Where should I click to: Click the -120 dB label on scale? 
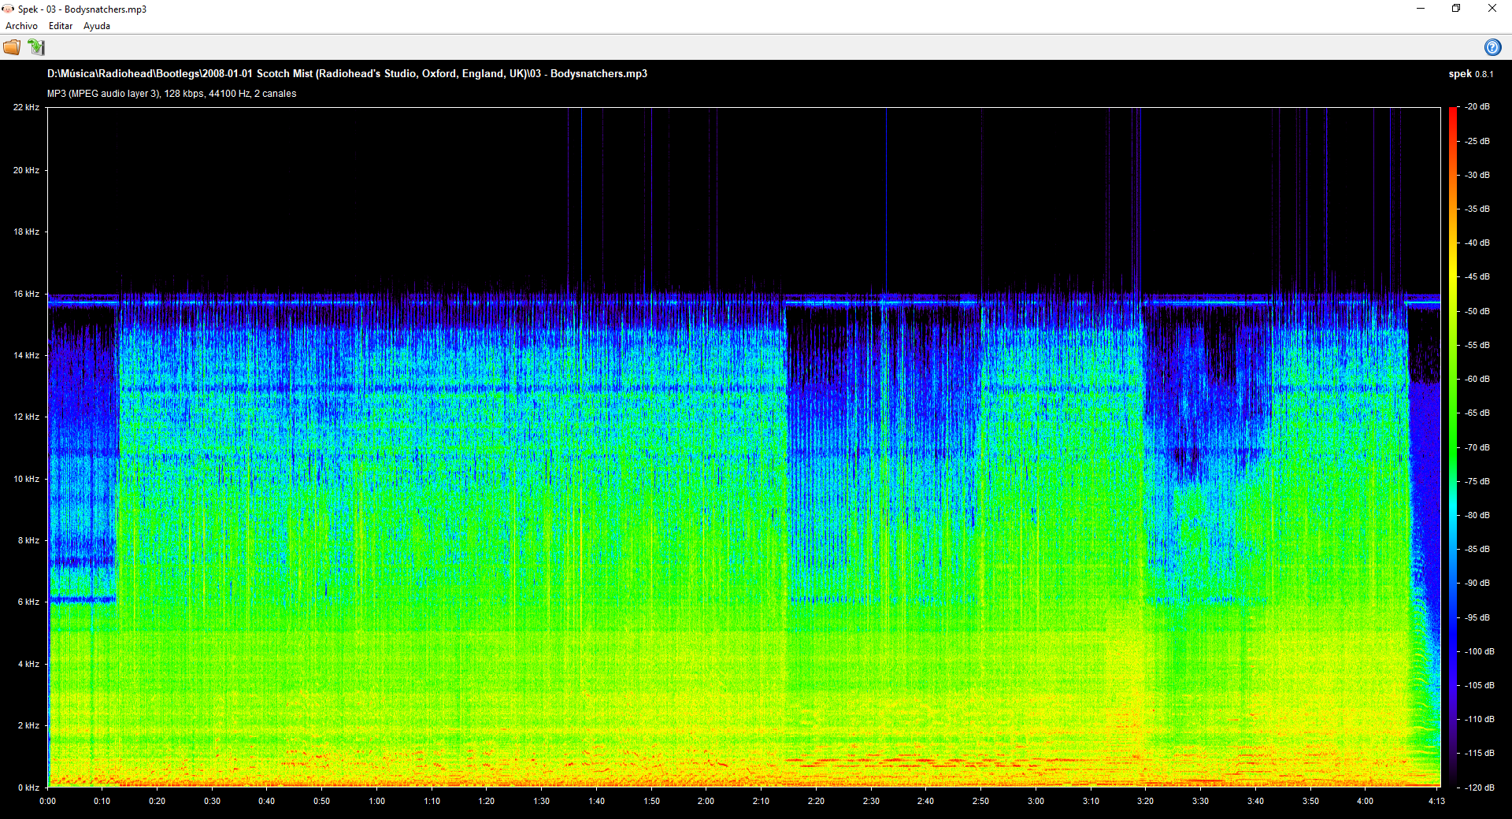click(1479, 787)
